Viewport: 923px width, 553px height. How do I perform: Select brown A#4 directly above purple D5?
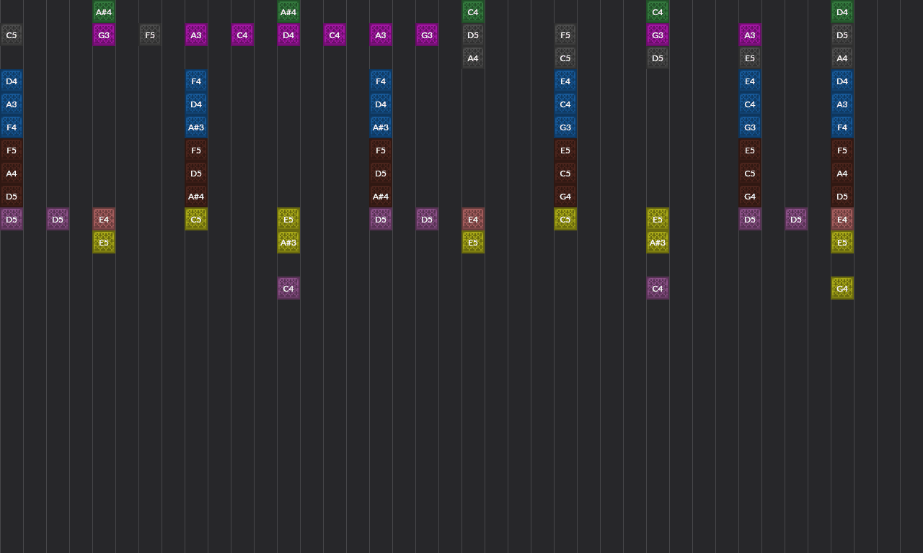click(381, 196)
